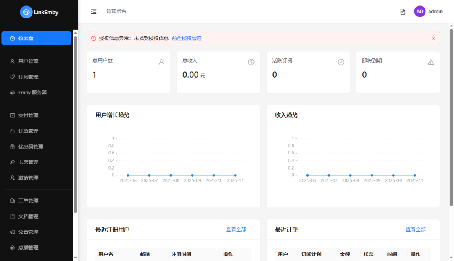Click the 公告管理 megaphone icon

[12, 232]
